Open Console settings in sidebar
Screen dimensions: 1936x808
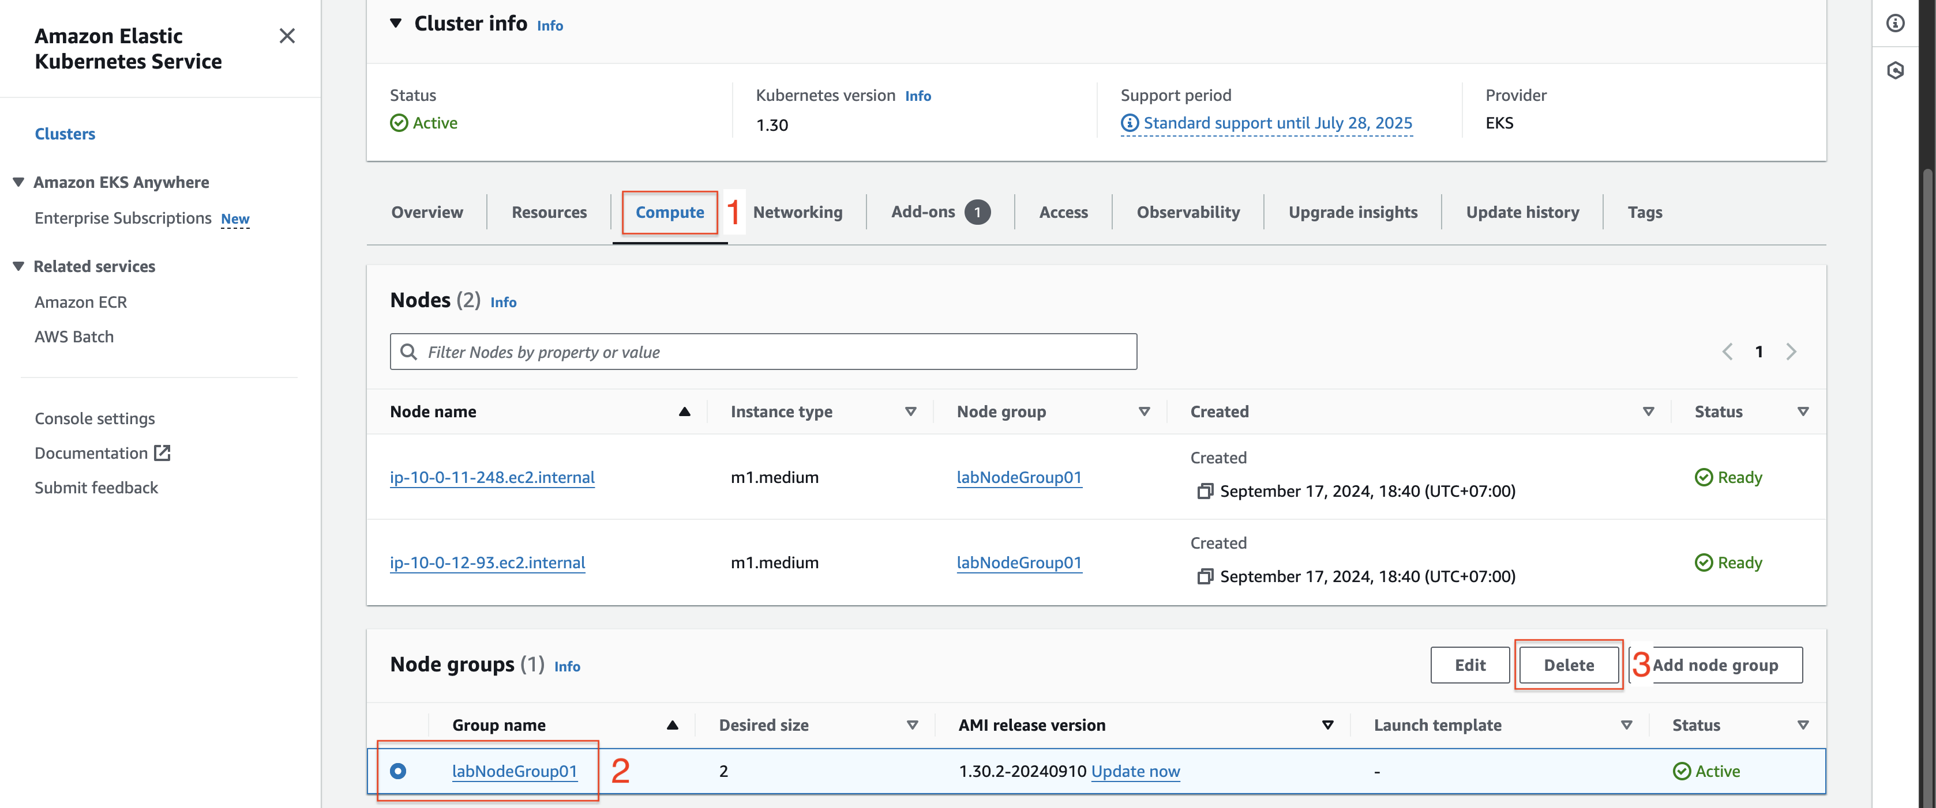click(x=95, y=418)
